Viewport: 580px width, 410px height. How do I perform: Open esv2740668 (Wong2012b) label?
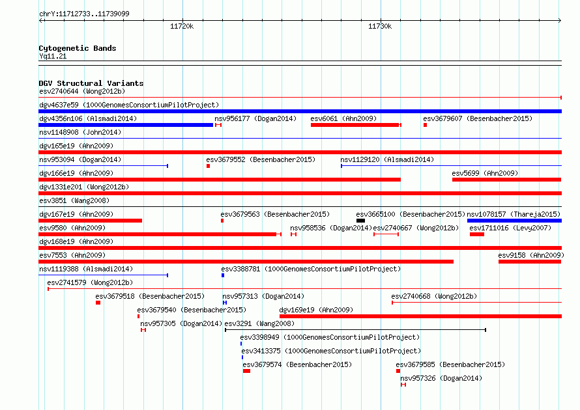click(x=434, y=296)
